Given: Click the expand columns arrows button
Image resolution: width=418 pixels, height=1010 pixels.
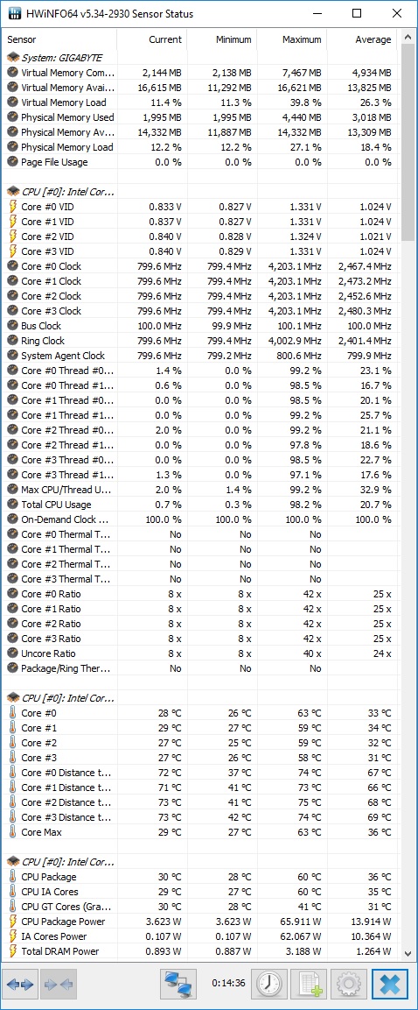Looking at the screenshot, I should pyautogui.click(x=21, y=985).
